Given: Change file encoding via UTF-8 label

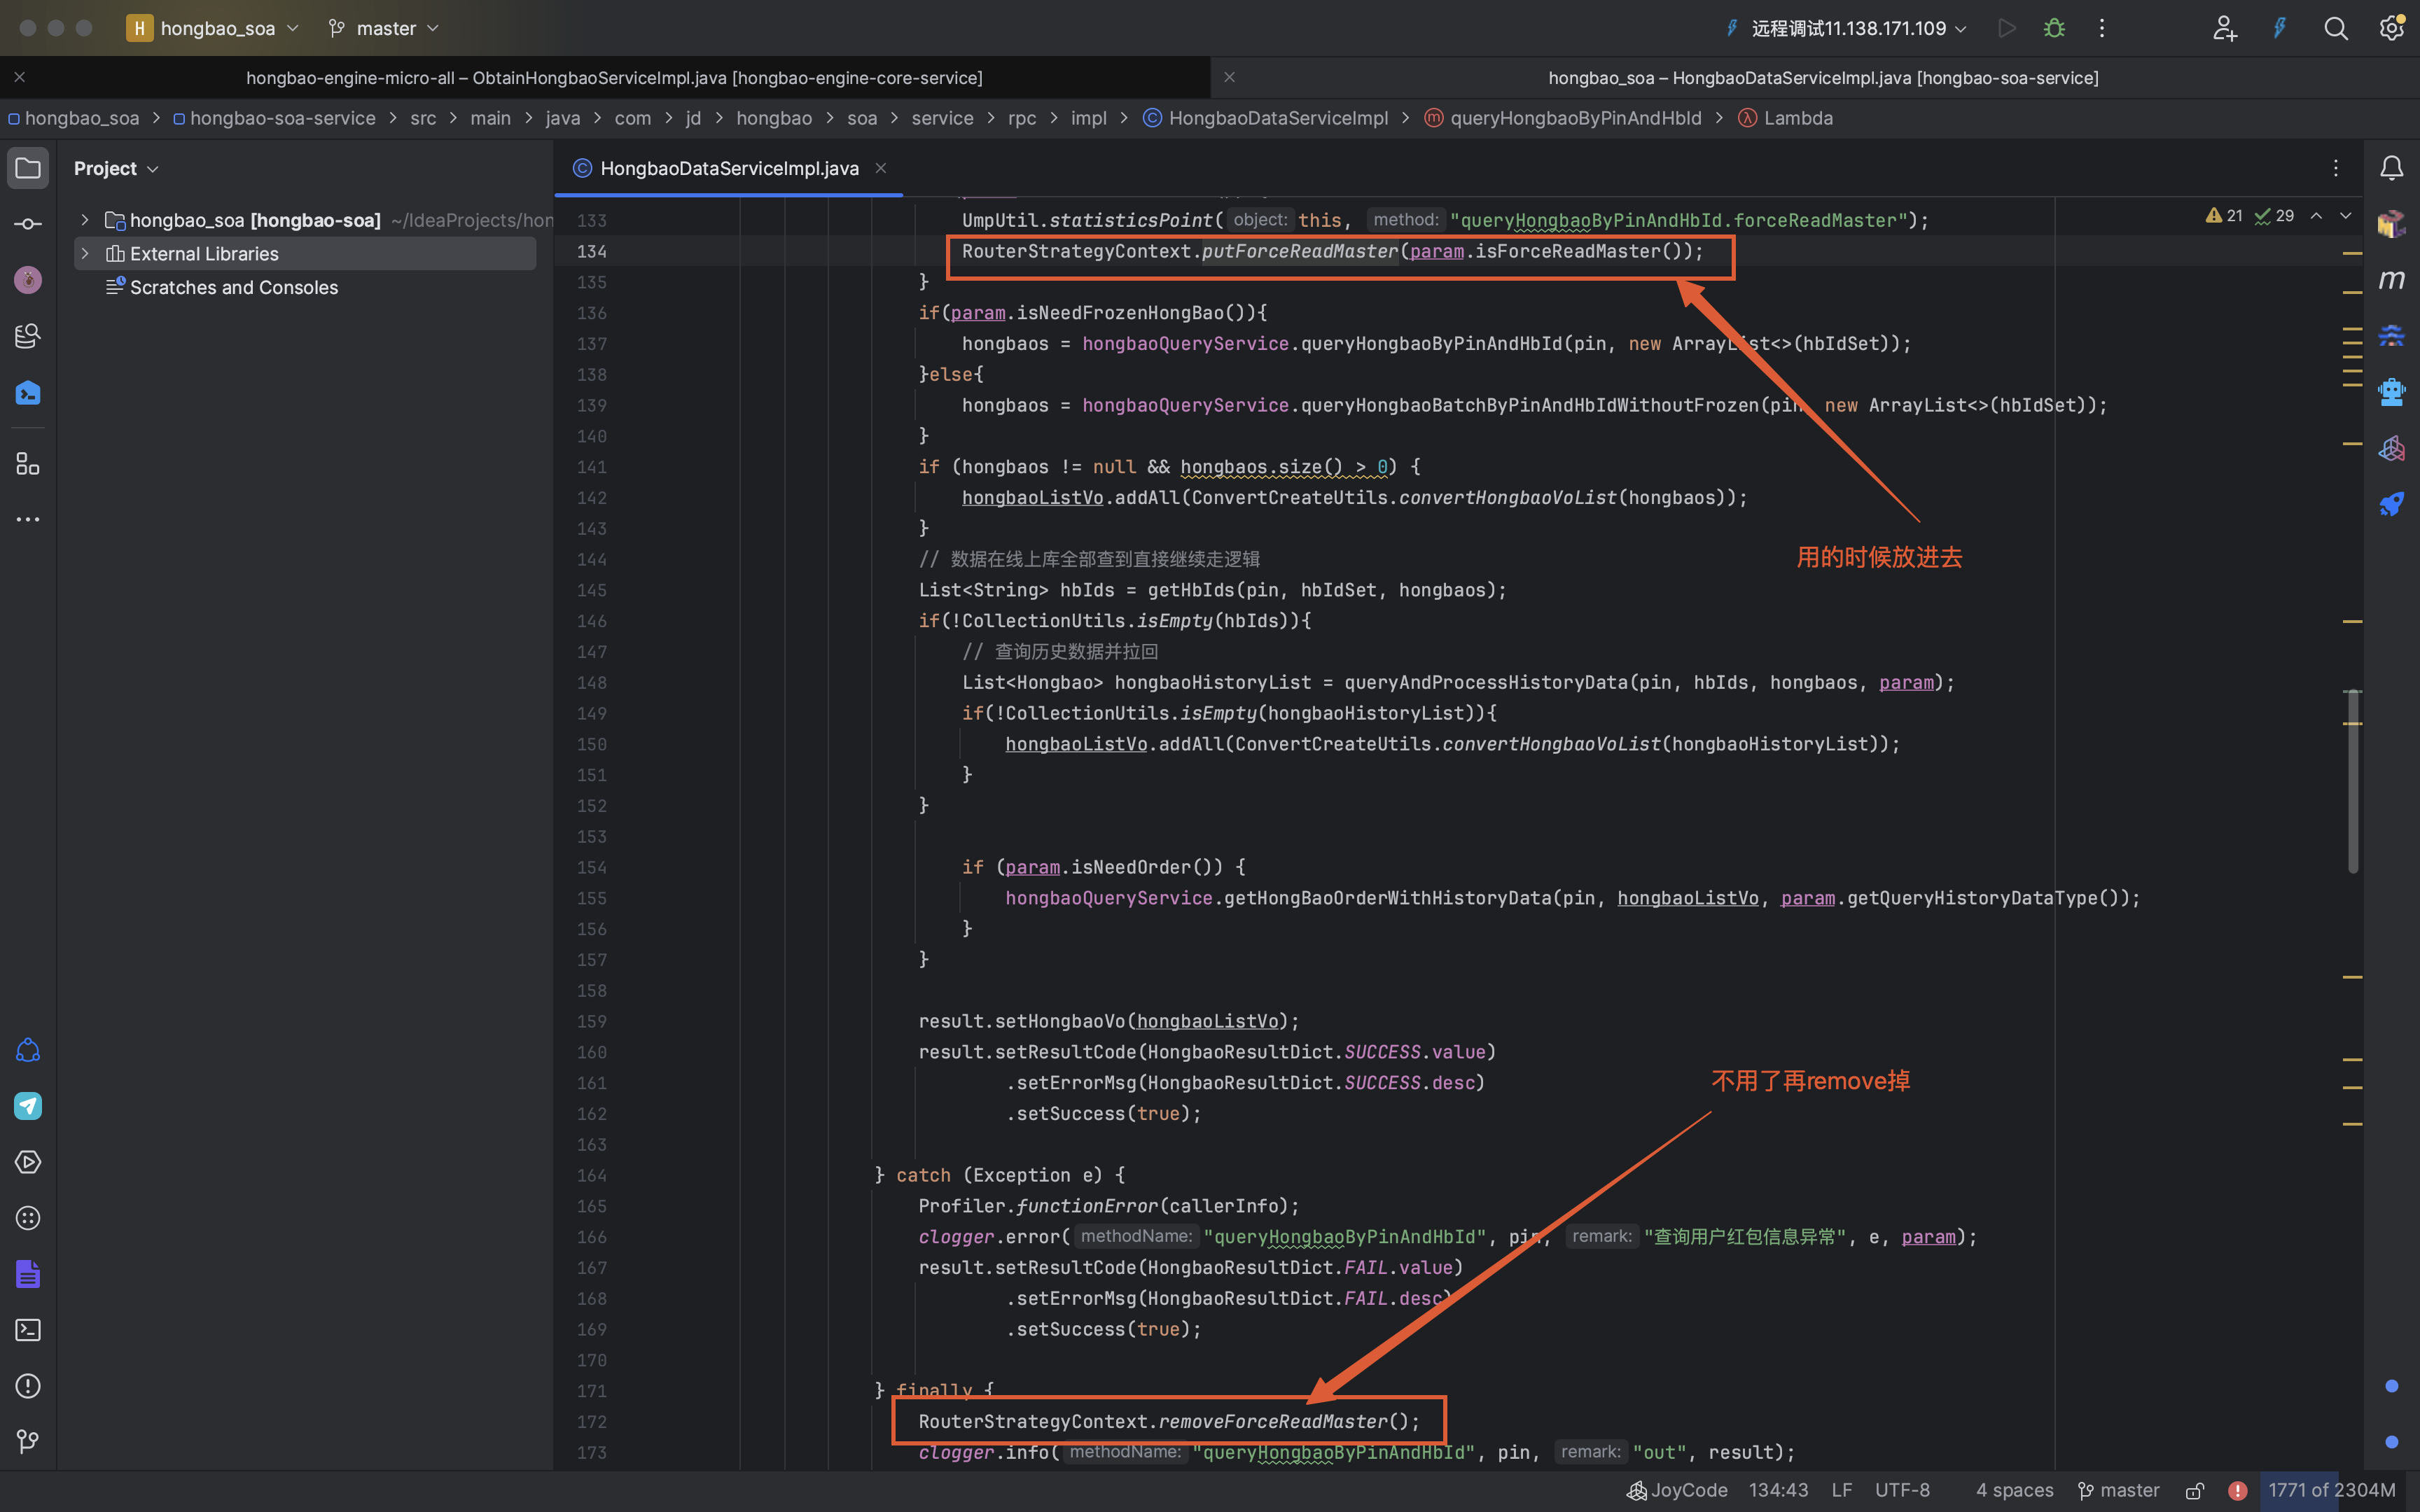Looking at the screenshot, I should pos(1902,1490).
